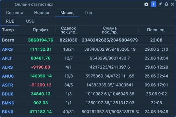
Task: Sort by the Профит column header
Action: point(41,30)
